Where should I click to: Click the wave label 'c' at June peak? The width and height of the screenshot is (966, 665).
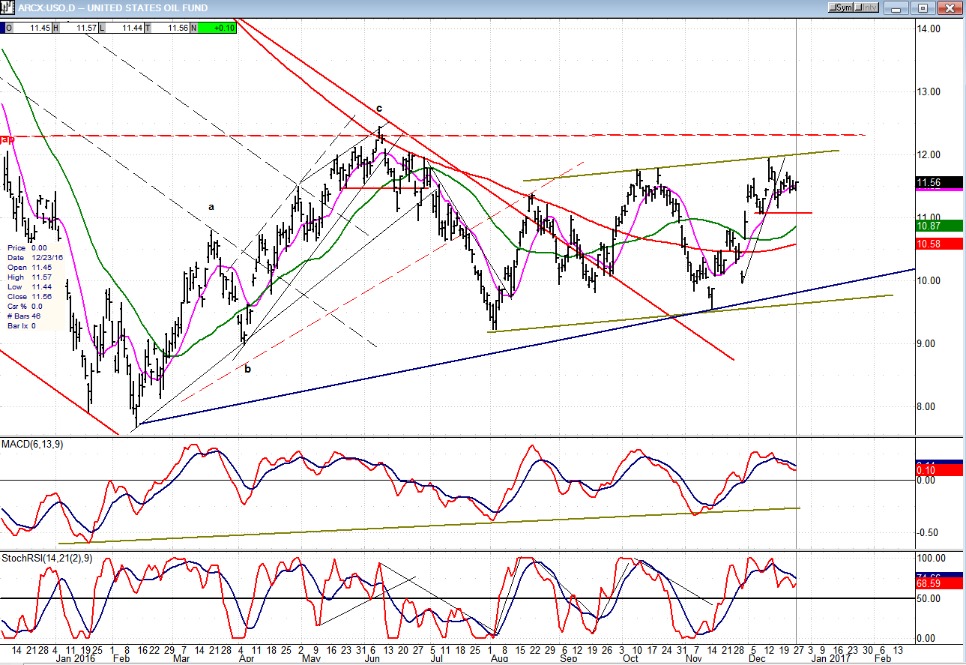click(x=379, y=107)
